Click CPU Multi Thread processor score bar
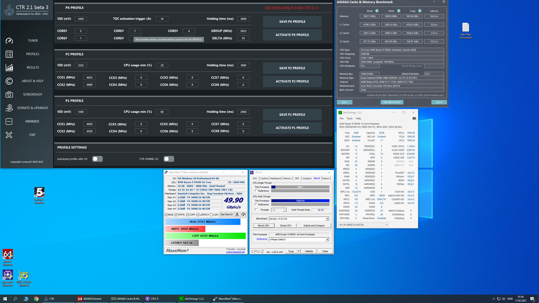Viewport: 539px width, 303px height. click(300, 201)
